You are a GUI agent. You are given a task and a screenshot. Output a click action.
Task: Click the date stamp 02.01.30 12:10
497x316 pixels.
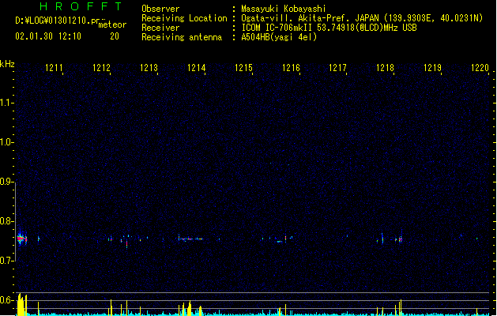click(48, 36)
